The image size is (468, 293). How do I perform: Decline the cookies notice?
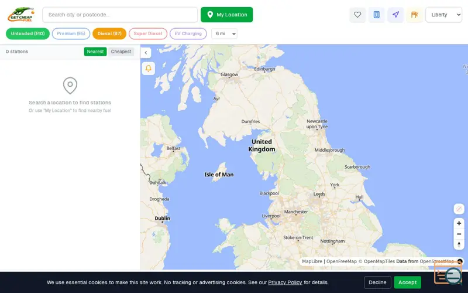[377, 282]
